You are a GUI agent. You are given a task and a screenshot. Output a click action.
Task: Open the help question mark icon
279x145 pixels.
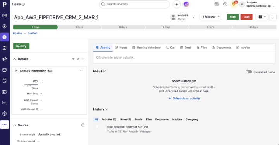point(225,4)
